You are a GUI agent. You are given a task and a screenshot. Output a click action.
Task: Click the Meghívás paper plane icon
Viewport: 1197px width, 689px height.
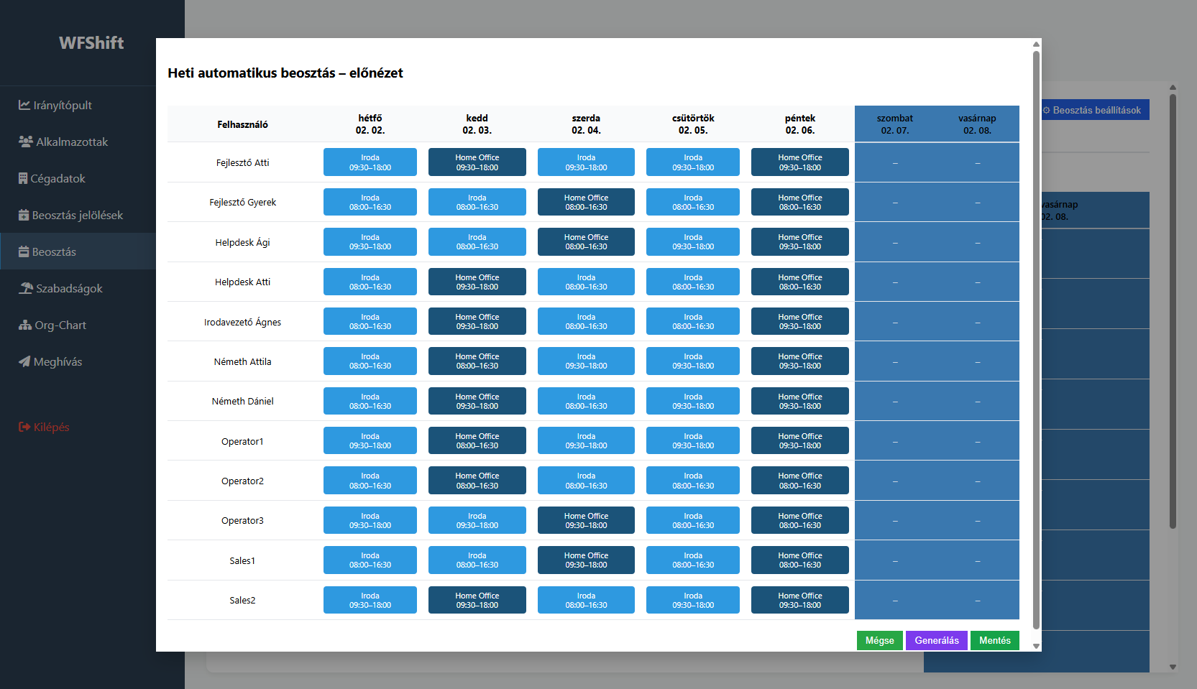24,361
